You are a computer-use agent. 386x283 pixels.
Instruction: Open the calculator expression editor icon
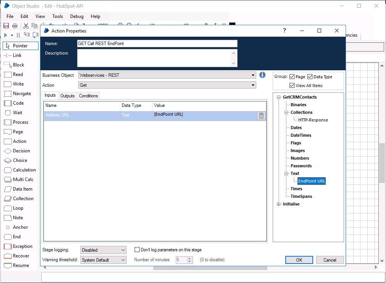[261, 116]
